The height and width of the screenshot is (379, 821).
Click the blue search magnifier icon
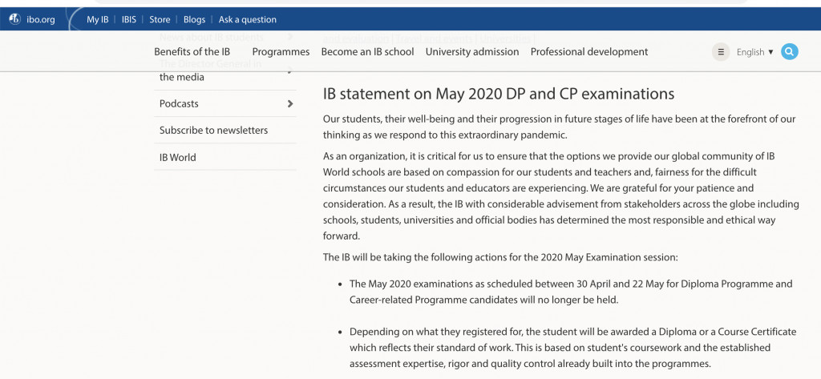tap(789, 52)
